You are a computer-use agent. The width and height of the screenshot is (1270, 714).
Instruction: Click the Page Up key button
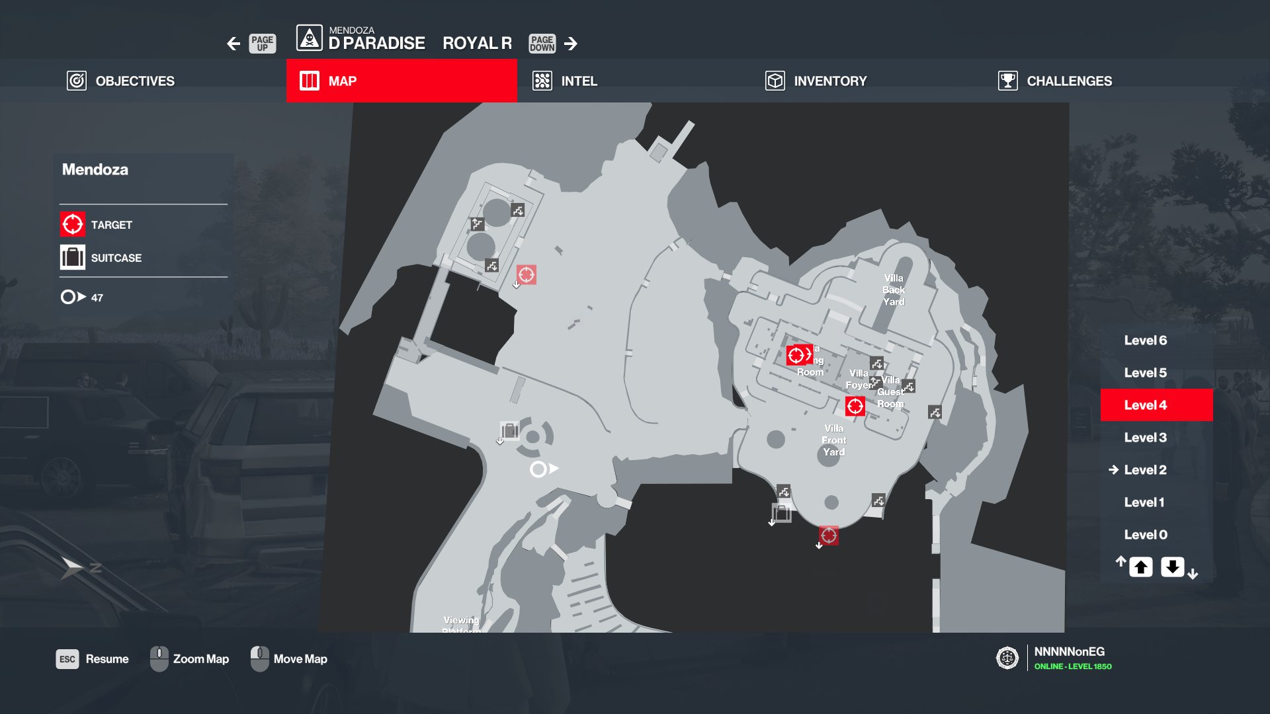263,44
